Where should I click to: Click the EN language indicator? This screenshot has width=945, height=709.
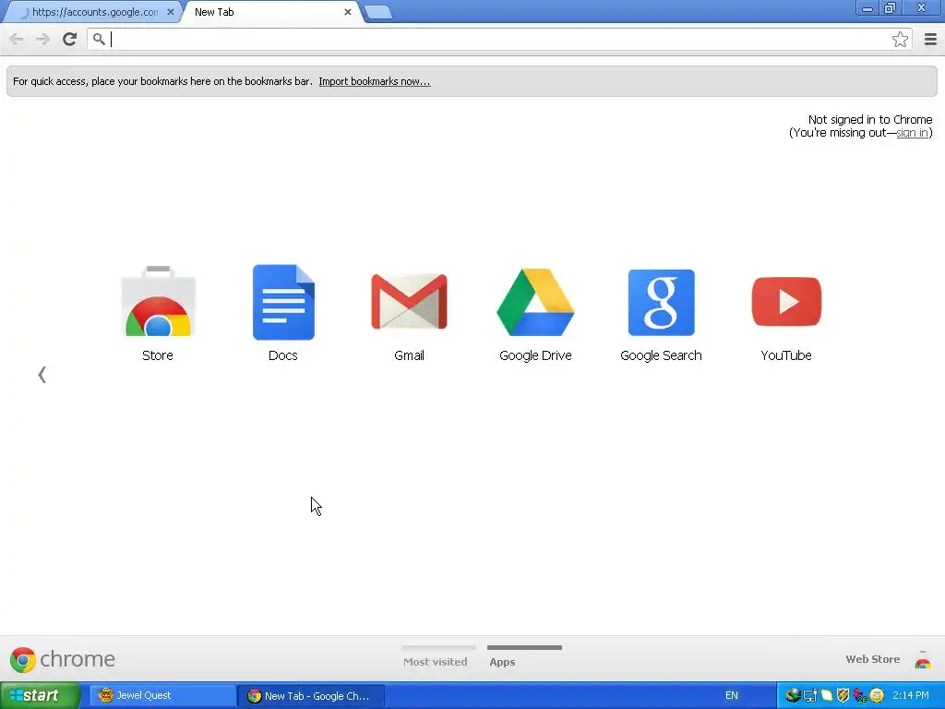[x=732, y=696]
